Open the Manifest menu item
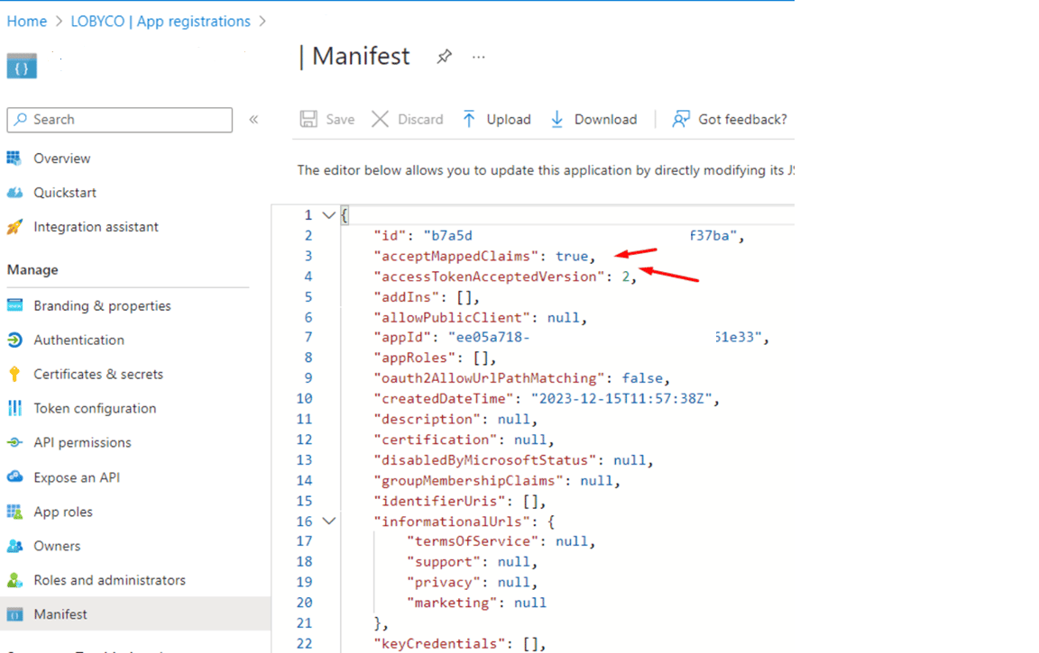Screen dimensions: 1039x653 [60, 614]
